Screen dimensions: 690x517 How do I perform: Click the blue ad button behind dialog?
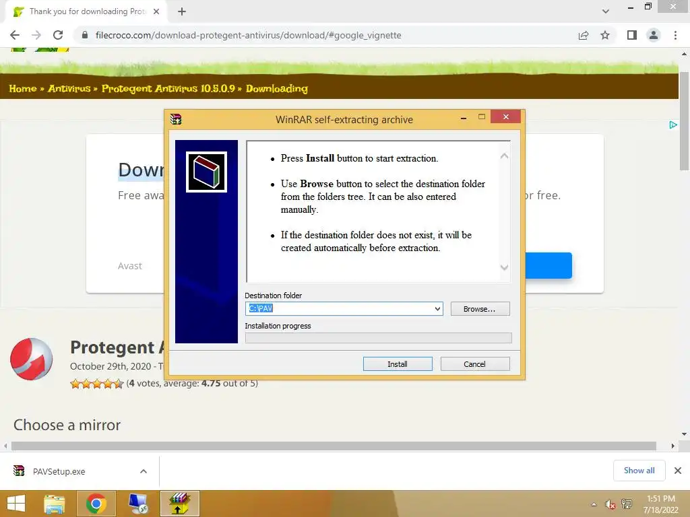point(548,265)
